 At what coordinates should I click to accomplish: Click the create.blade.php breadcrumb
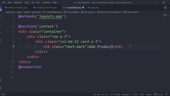tap(54, 12)
